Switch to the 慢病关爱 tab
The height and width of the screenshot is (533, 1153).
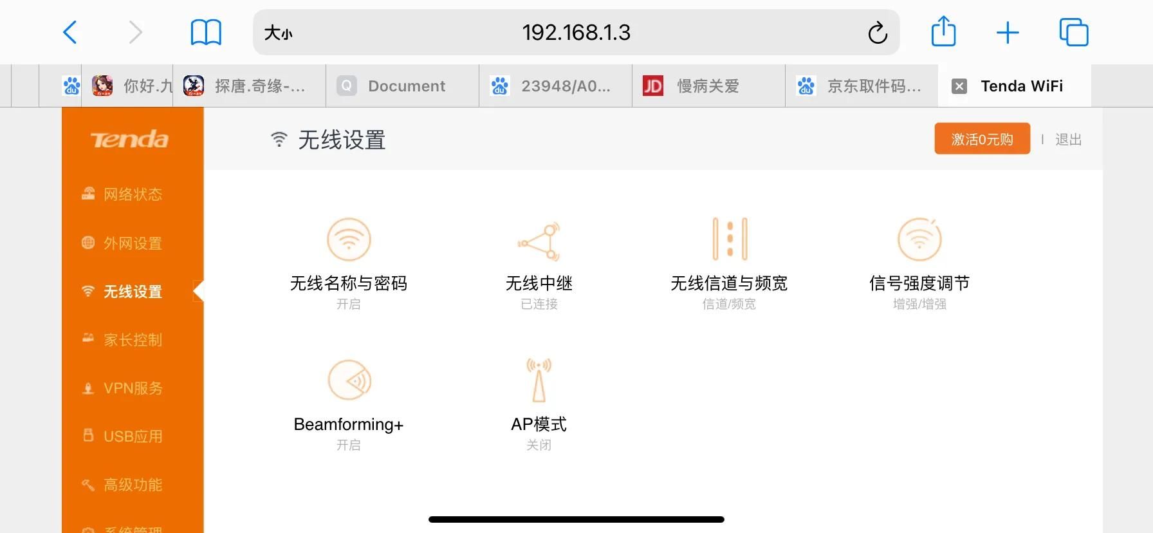coord(709,86)
